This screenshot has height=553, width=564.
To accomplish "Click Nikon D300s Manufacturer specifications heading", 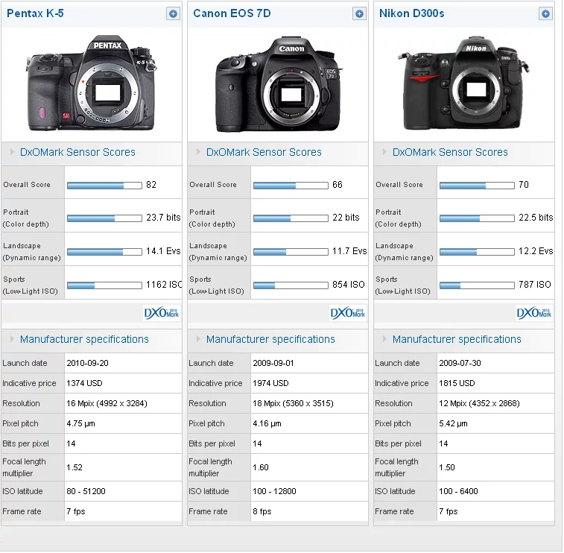I will [x=457, y=339].
